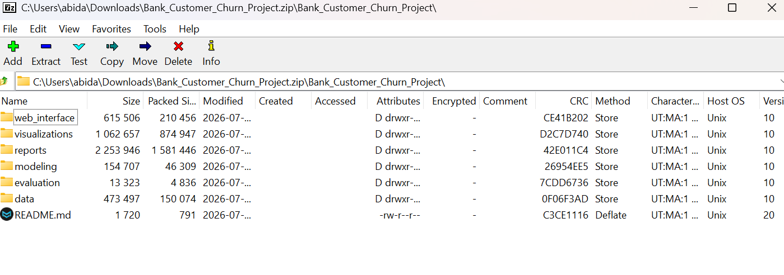Viewport: 784px width, 275px height.
Task: Sort by the CRC column header
Action: pyautogui.click(x=563, y=101)
